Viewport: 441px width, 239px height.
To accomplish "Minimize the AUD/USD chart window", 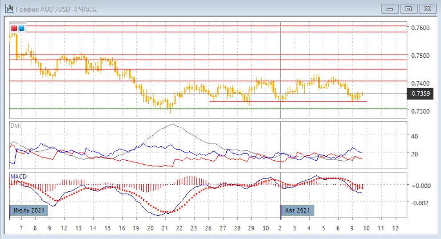I will [x=389, y=9].
